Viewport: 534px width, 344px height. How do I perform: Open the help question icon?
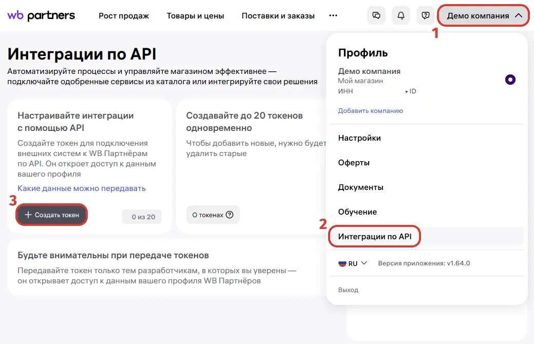pyautogui.click(x=425, y=15)
